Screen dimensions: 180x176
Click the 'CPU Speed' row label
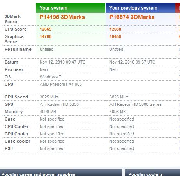click(16, 97)
